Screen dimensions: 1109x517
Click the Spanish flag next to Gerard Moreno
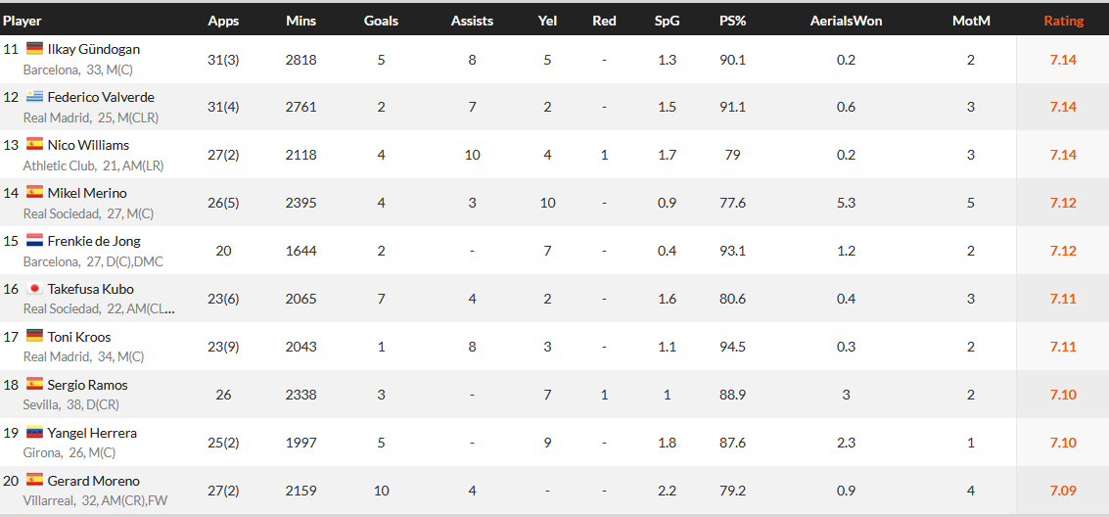pyautogui.click(x=35, y=480)
